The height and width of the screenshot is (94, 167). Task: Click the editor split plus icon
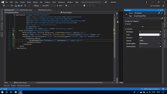(115, 15)
